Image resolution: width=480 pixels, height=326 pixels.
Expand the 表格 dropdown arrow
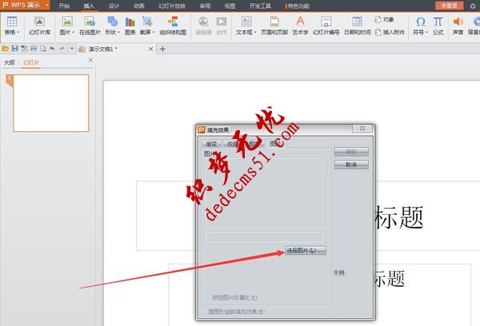point(18,32)
